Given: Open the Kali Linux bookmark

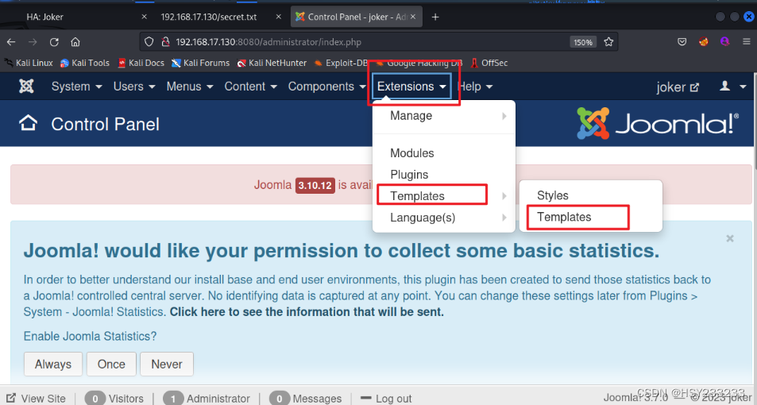Looking at the screenshot, I should [29, 63].
